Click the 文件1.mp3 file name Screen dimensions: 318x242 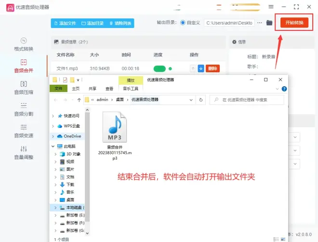click(67, 68)
